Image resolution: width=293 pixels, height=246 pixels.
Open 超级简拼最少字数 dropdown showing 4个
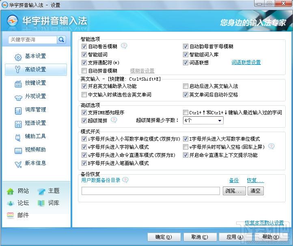tap(203, 120)
